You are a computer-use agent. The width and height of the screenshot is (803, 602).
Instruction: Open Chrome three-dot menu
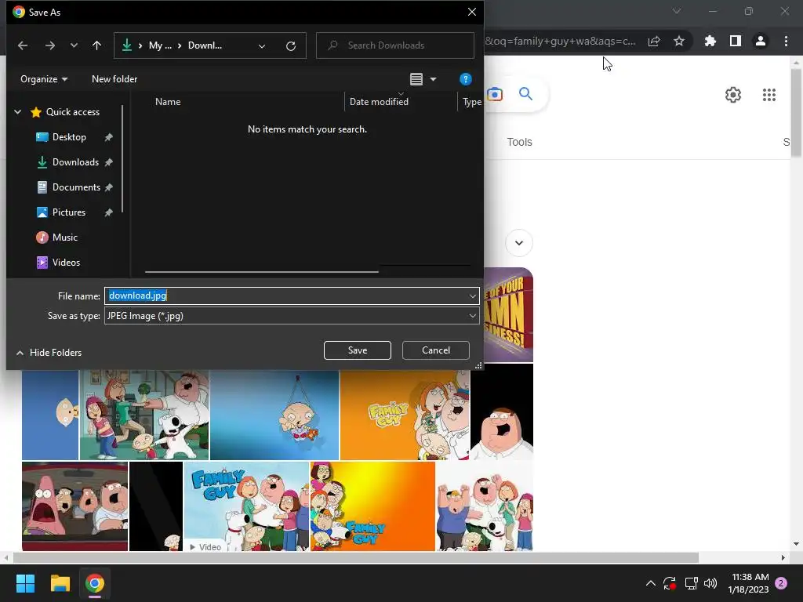coord(786,41)
